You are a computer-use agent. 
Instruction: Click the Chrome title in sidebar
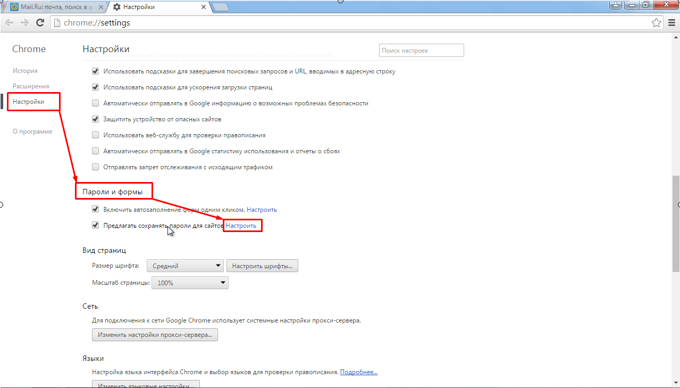pyautogui.click(x=29, y=49)
